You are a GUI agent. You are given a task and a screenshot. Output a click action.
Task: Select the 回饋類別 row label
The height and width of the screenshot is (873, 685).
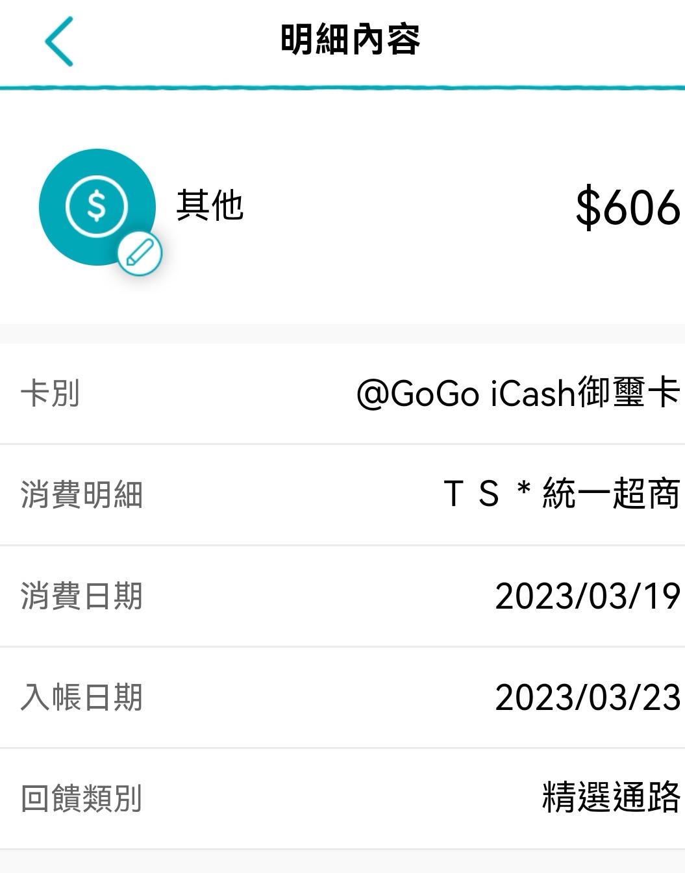[x=81, y=799]
